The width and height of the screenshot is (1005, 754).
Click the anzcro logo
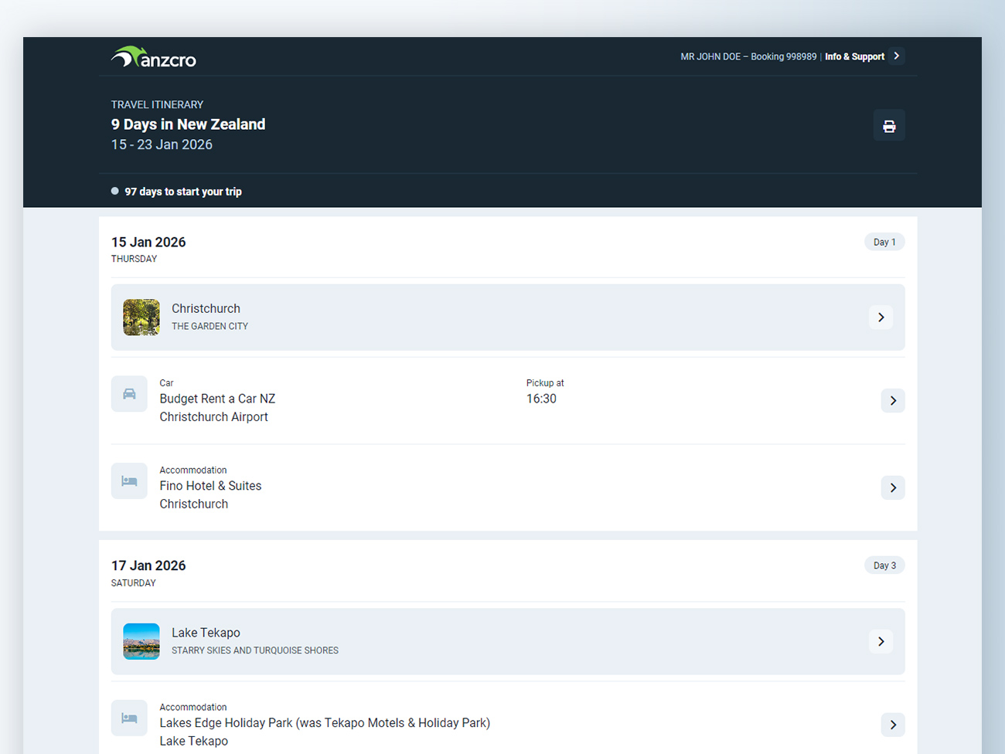(154, 58)
